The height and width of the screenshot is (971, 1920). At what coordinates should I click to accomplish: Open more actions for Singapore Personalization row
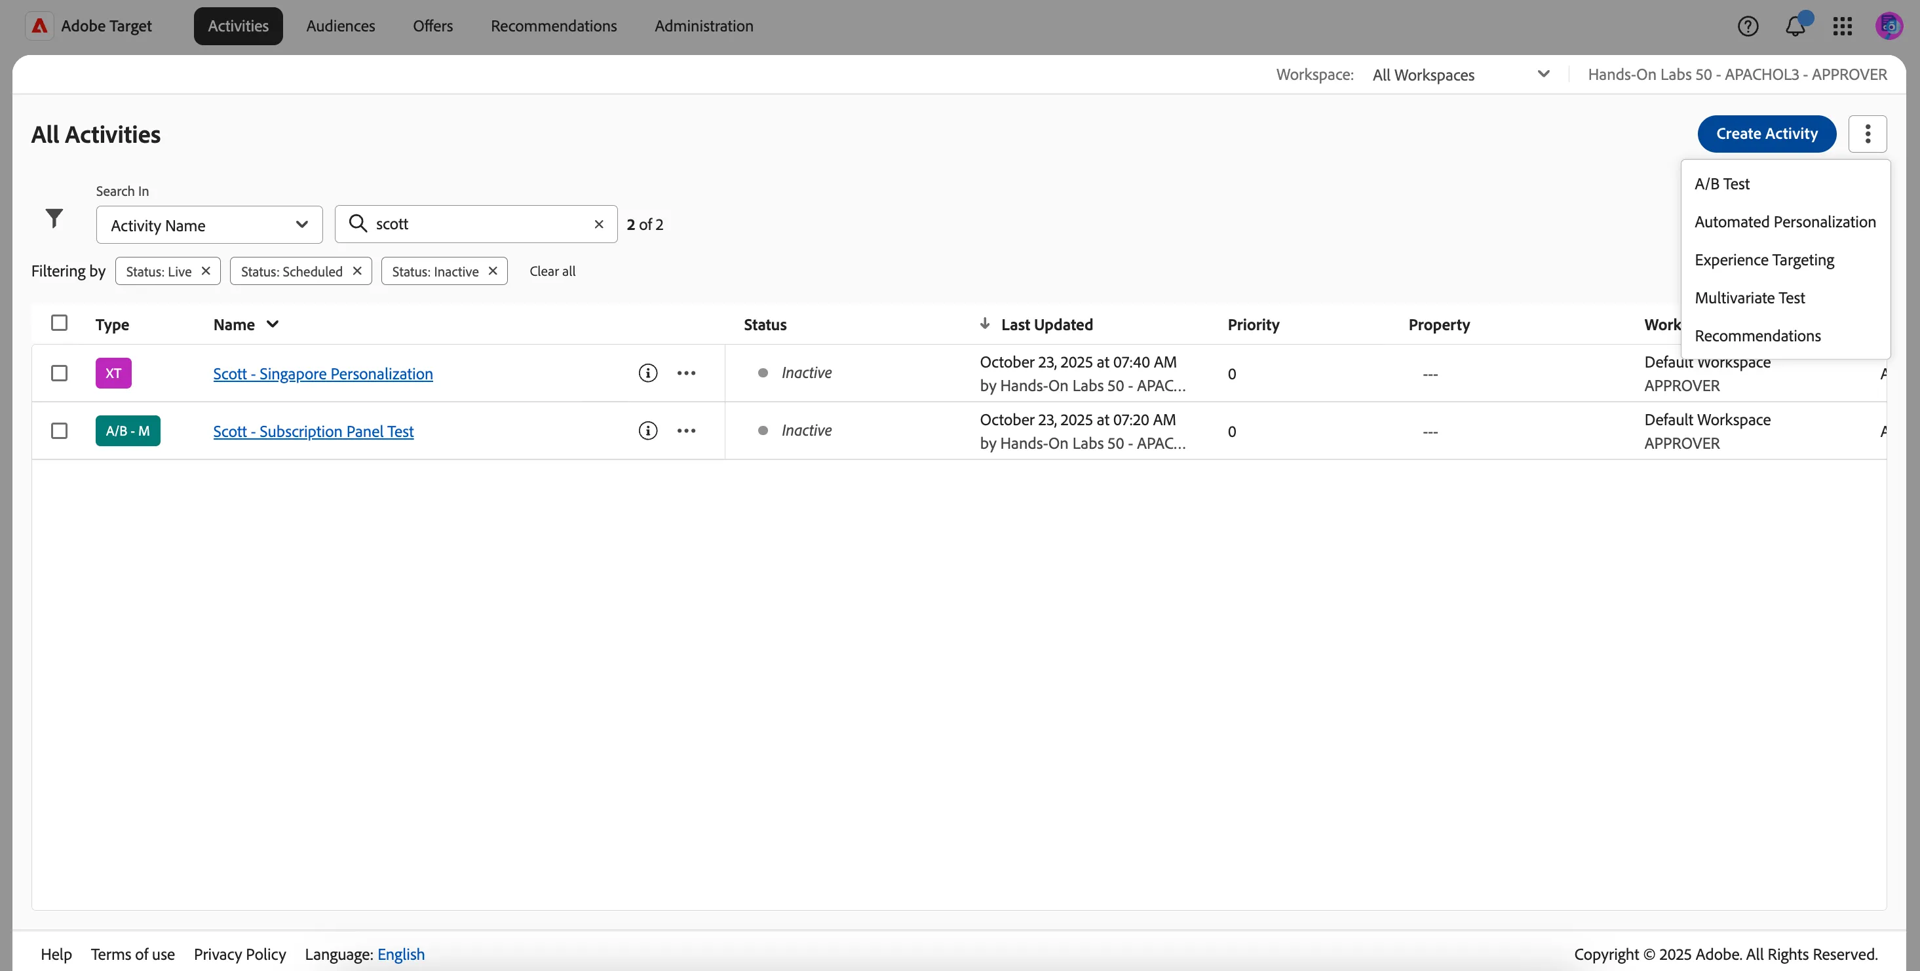click(687, 373)
